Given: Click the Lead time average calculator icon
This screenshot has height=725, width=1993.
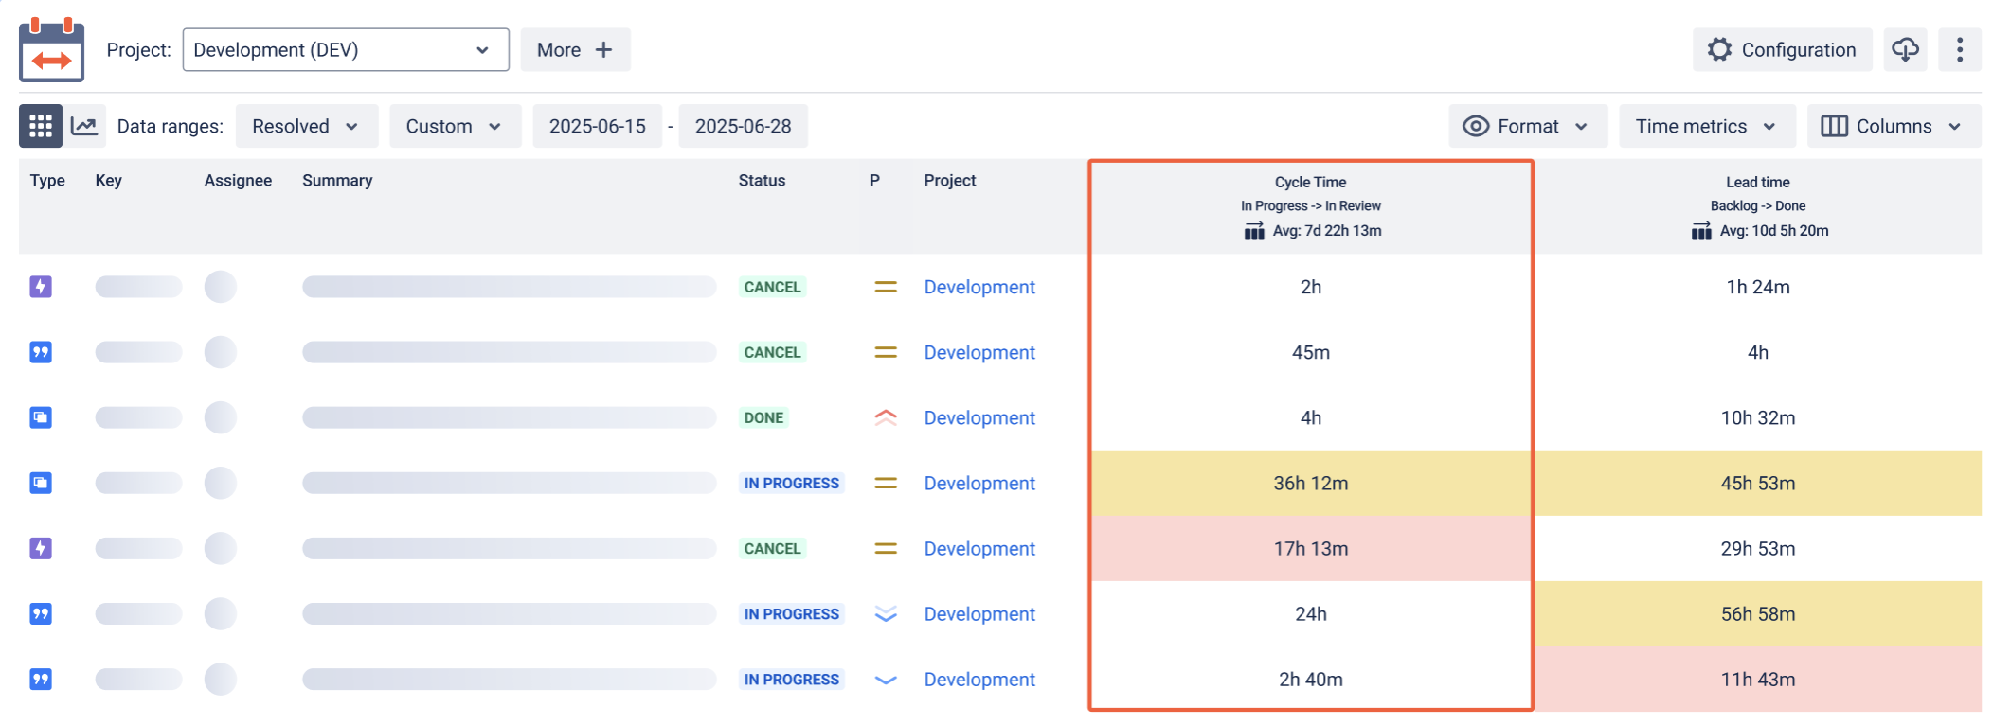Looking at the screenshot, I should point(1701,231).
